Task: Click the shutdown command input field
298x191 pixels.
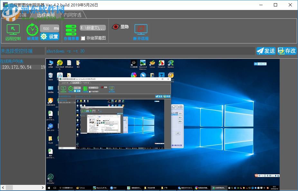Action: [150, 51]
